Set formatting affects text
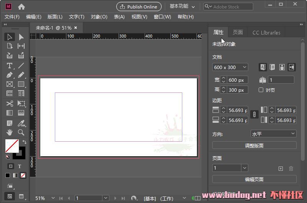The width and height of the screenshot is (307, 203). coord(20,167)
